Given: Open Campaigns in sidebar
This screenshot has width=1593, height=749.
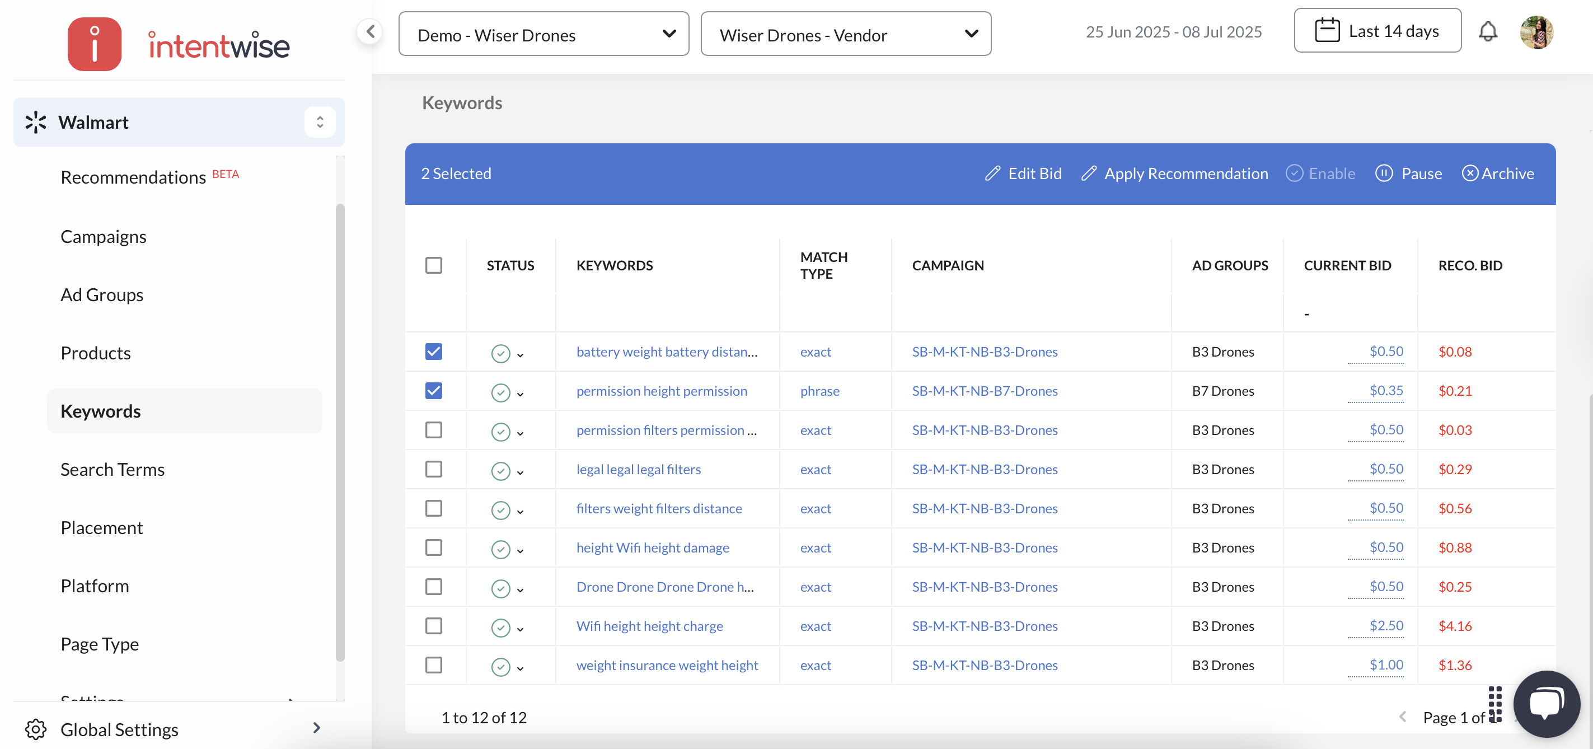Looking at the screenshot, I should click(104, 236).
